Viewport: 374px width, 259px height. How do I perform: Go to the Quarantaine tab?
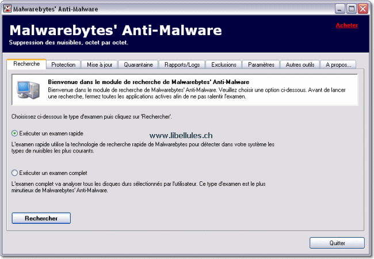pos(138,64)
